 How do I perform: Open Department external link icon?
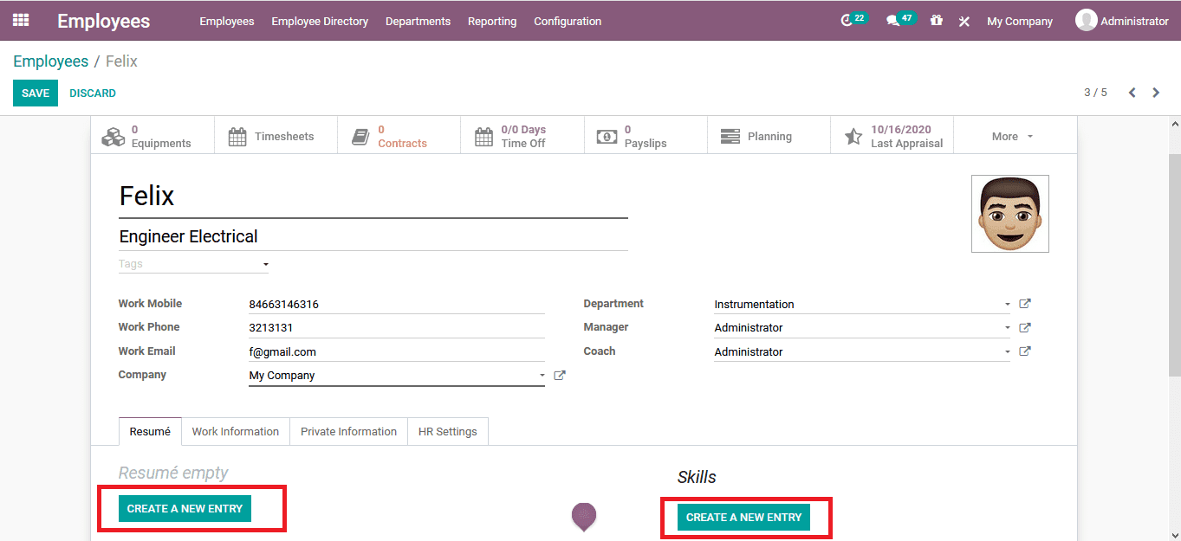(x=1025, y=304)
